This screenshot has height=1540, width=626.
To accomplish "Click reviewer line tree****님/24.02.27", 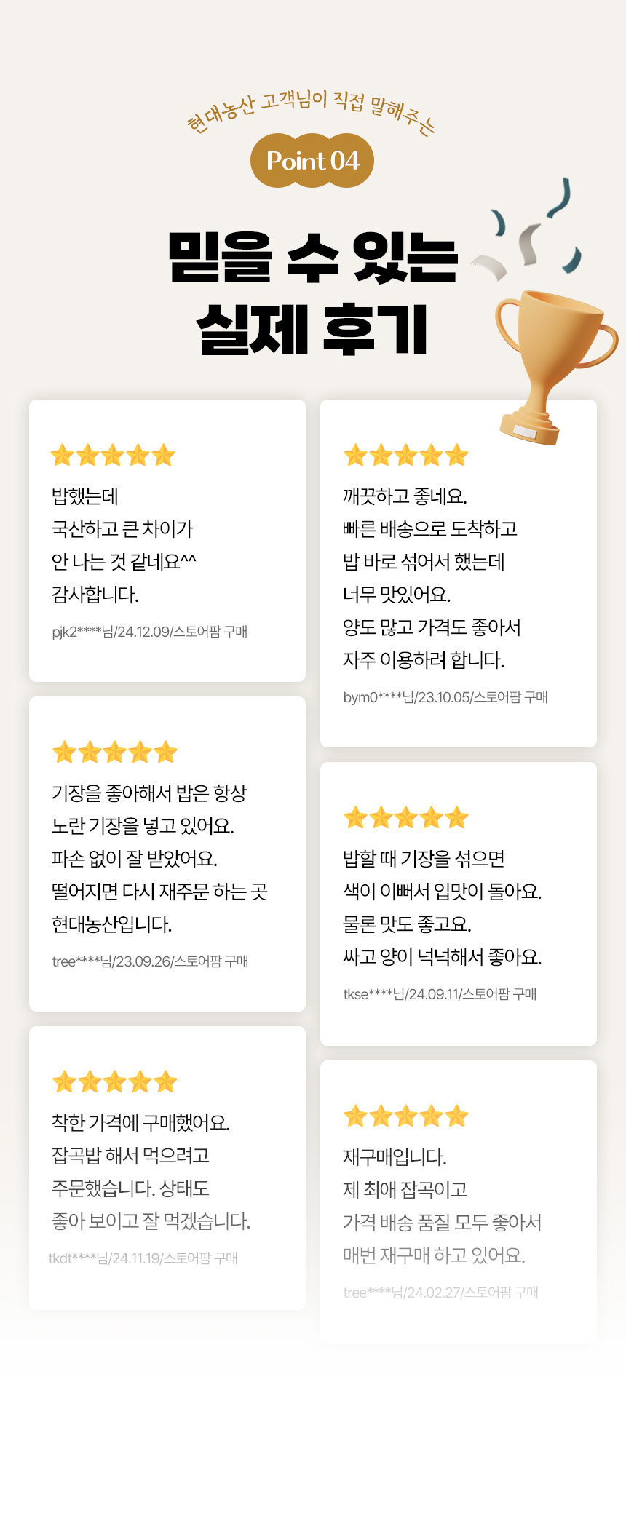I will [440, 1293].
